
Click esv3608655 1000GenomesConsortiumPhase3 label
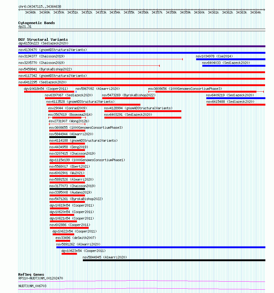tap(86, 128)
